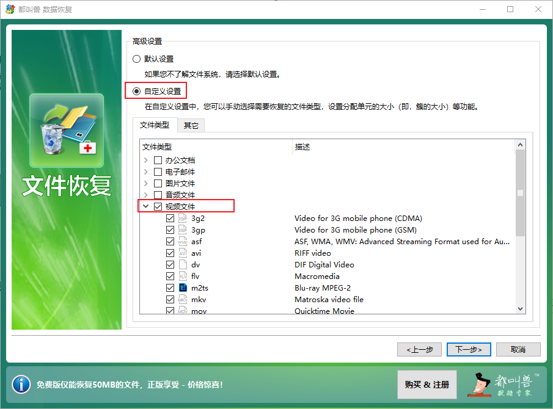The height and width of the screenshot is (409, 553).
Task: Uncheck the 3gp checkbox
Action: [x=170, y=230]
